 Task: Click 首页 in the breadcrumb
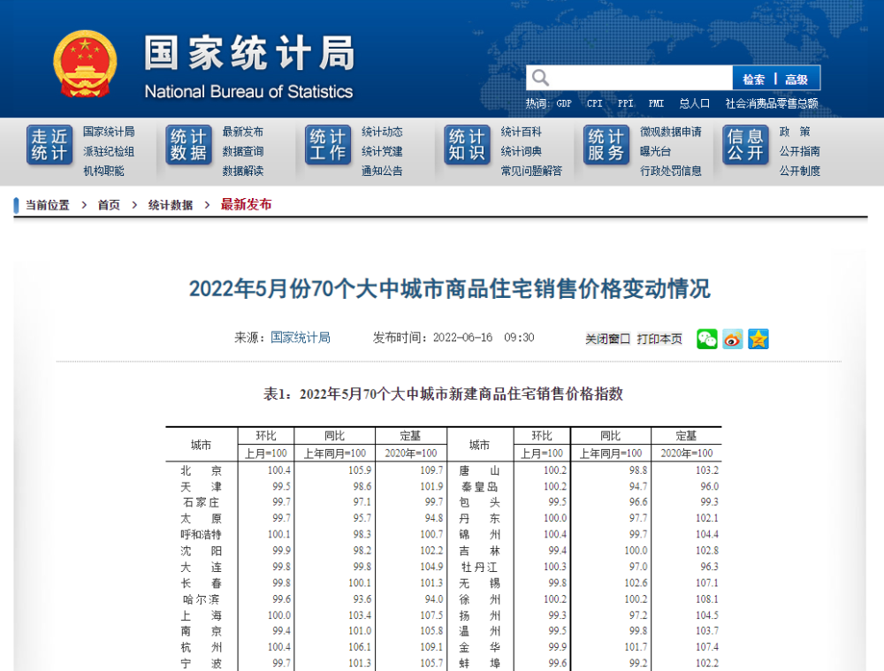(x=109, y=205)
